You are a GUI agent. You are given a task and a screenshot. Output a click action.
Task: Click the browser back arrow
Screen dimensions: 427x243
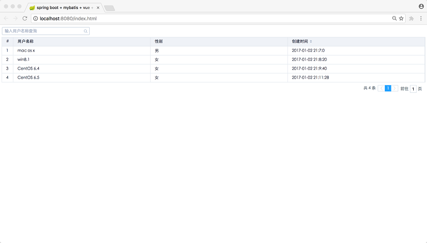coord(6,18)
